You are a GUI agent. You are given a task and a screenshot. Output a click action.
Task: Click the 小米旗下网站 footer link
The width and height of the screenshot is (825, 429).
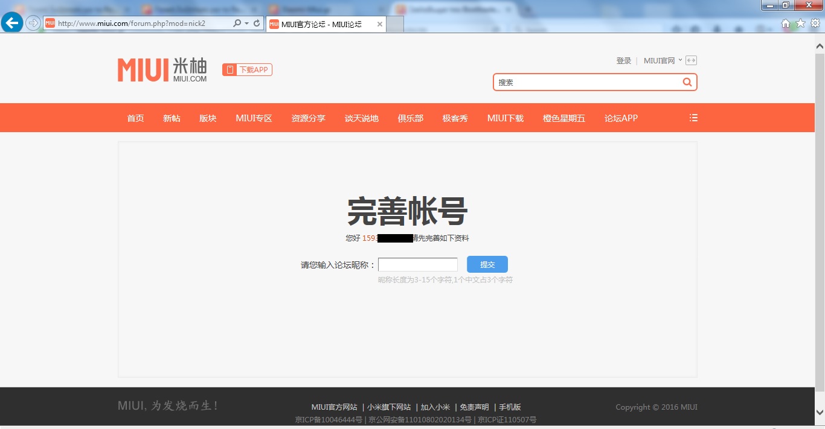[x=389, y=407]
